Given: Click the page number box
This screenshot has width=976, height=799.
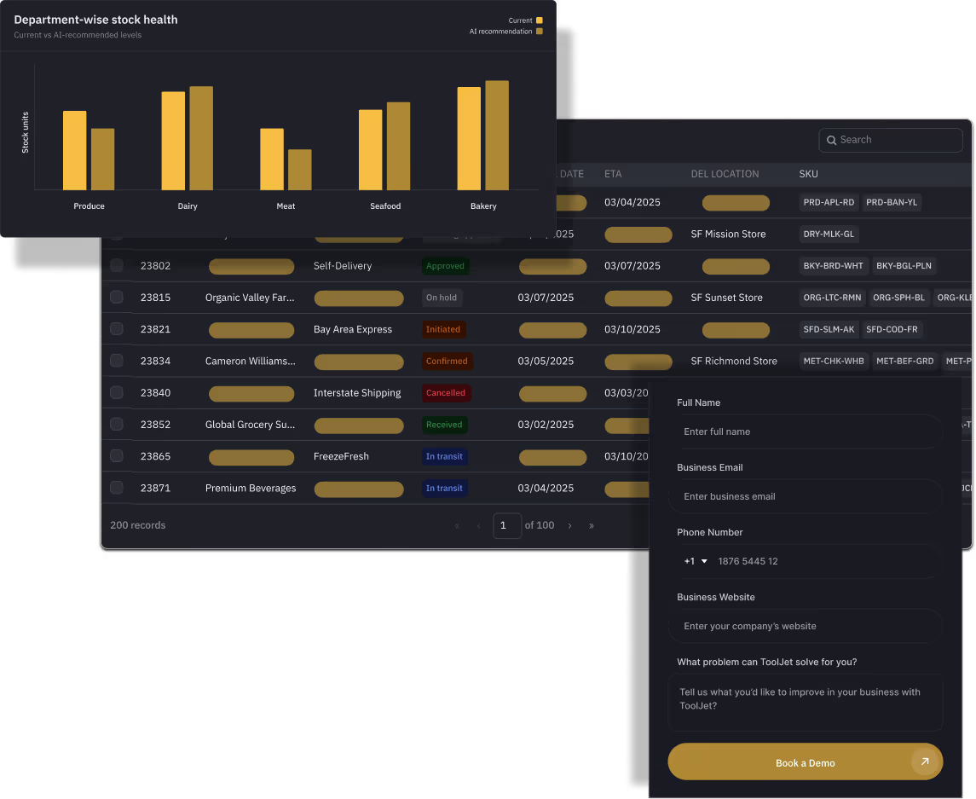Looking at the screenshot, I should (x=506, y=525).
